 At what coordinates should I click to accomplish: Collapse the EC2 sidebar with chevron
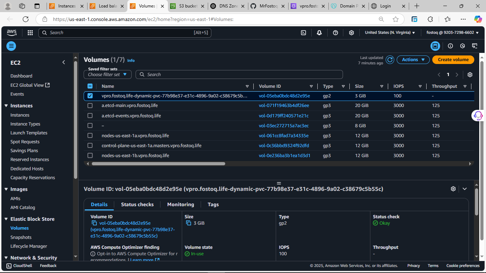click(64, 63)
